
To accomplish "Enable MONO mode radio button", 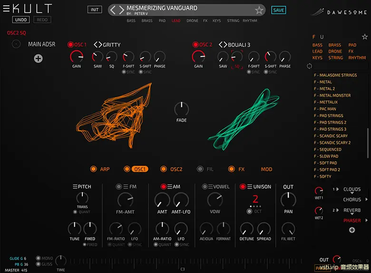I will [38, 258].
